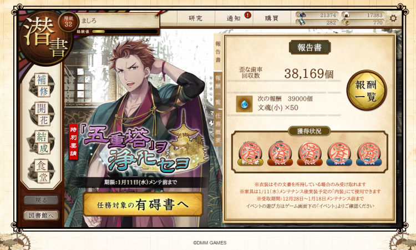
Task: Click the first stamped 新文豪 reward medal
Action: click(250, 154)
